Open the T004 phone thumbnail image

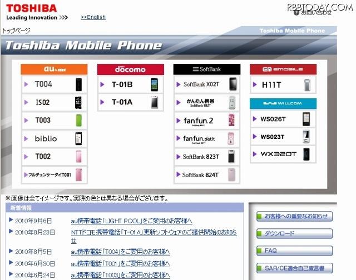click(78, 84)
